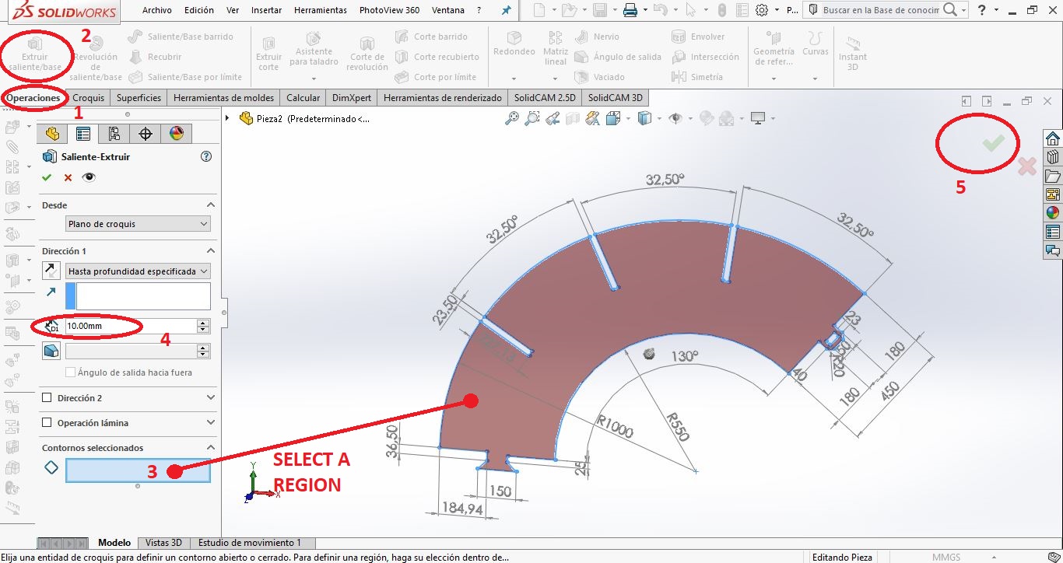Accept Saliente-Extruir with green checkmark in panel
This screenshot has height=563, width=1063.
47,177
